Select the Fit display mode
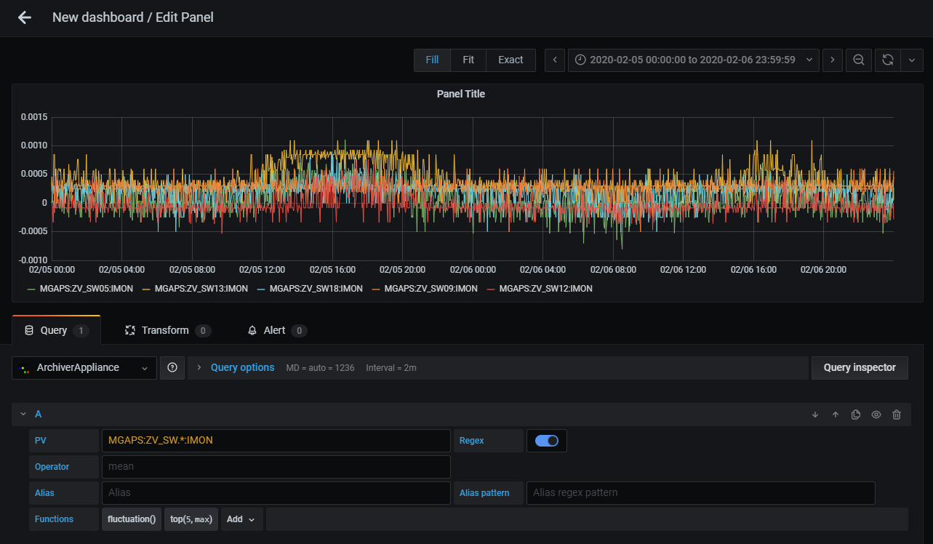 [x=468, y=60]
